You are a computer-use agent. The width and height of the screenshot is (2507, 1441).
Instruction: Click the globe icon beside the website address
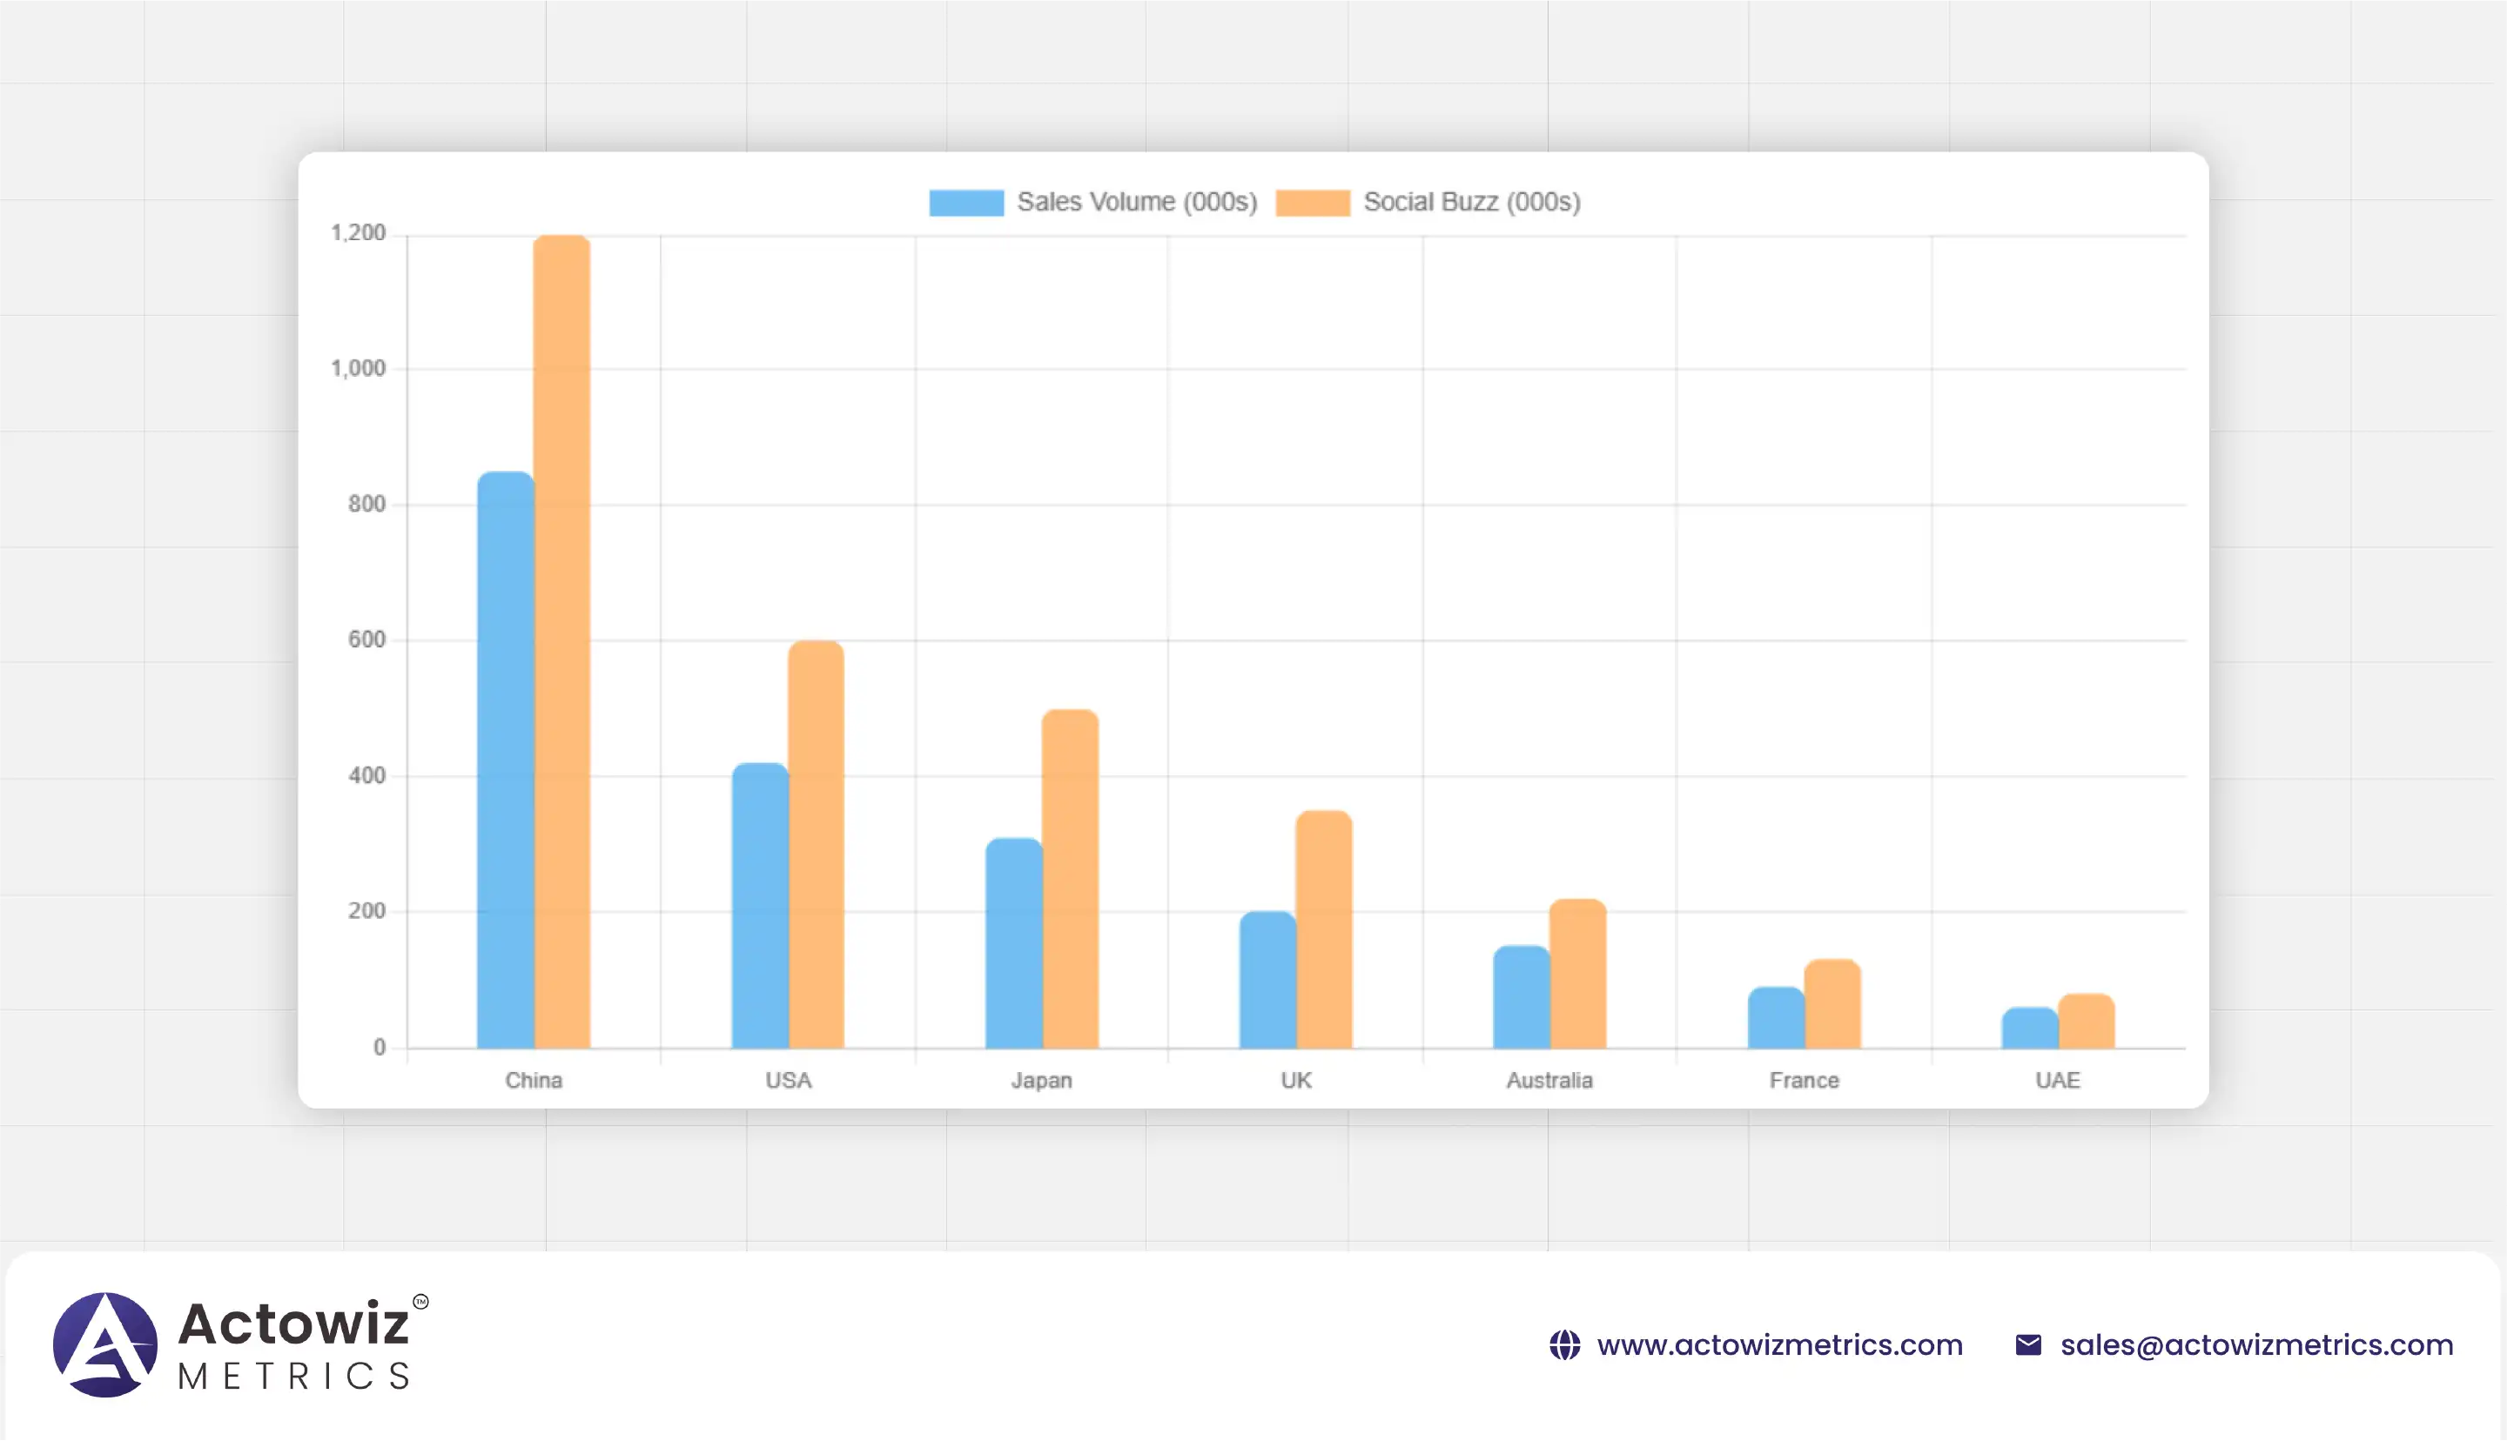[1565, 1345]
